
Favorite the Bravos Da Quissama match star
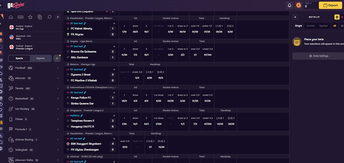click(x=114, y=46)
